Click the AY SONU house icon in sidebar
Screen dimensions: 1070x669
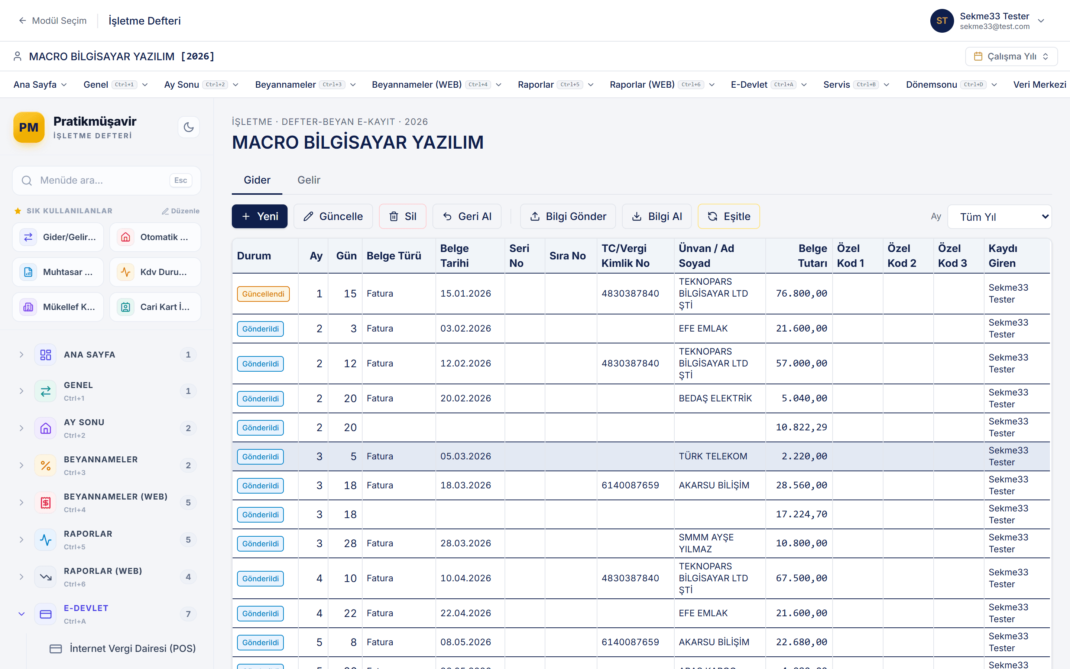tap(46, 428)
